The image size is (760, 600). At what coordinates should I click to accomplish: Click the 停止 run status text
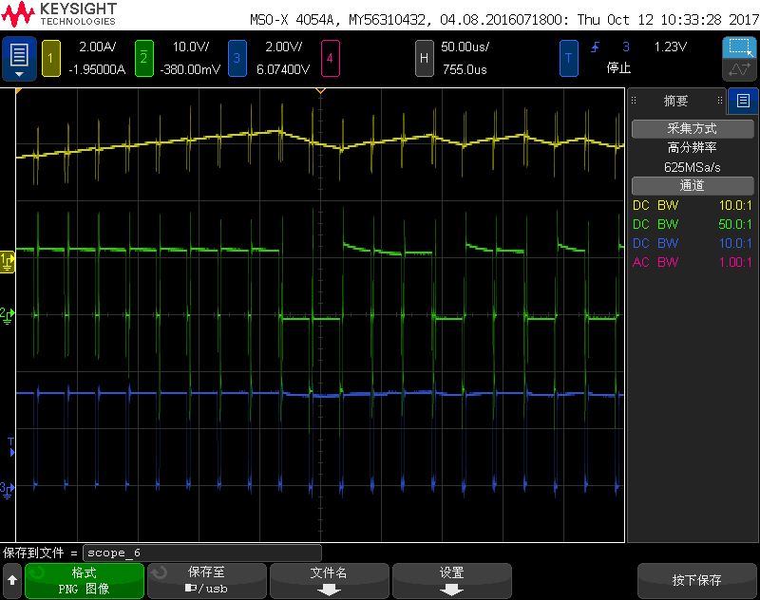pos(618,67)
